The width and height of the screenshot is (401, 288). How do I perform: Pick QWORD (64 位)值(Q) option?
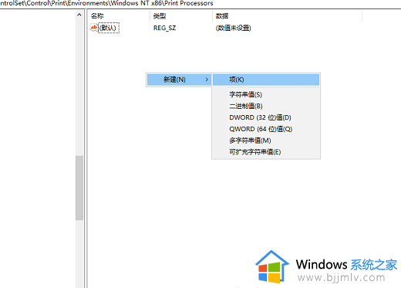[266, 129]
